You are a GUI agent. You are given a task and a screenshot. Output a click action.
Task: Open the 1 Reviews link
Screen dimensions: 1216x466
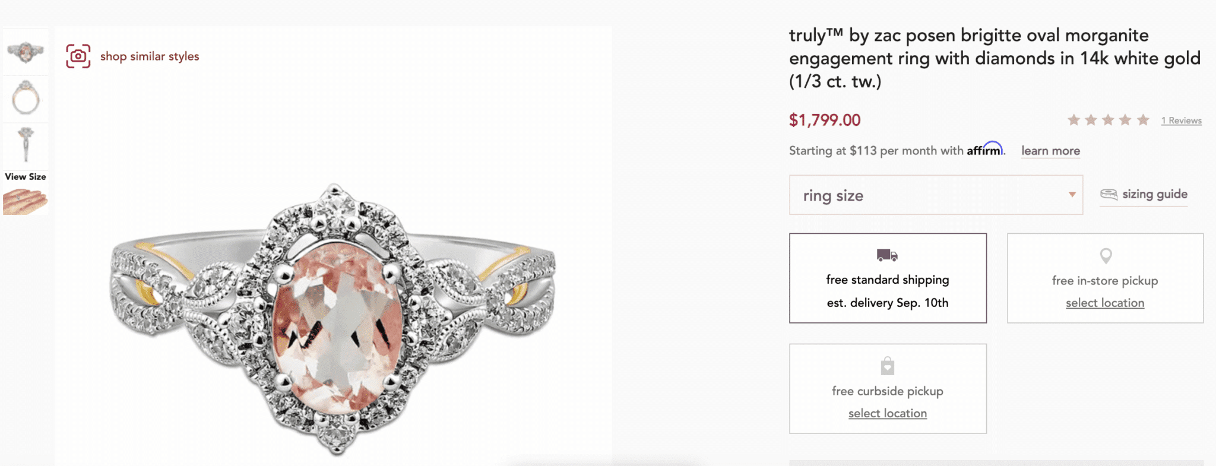coord(1181,121)
